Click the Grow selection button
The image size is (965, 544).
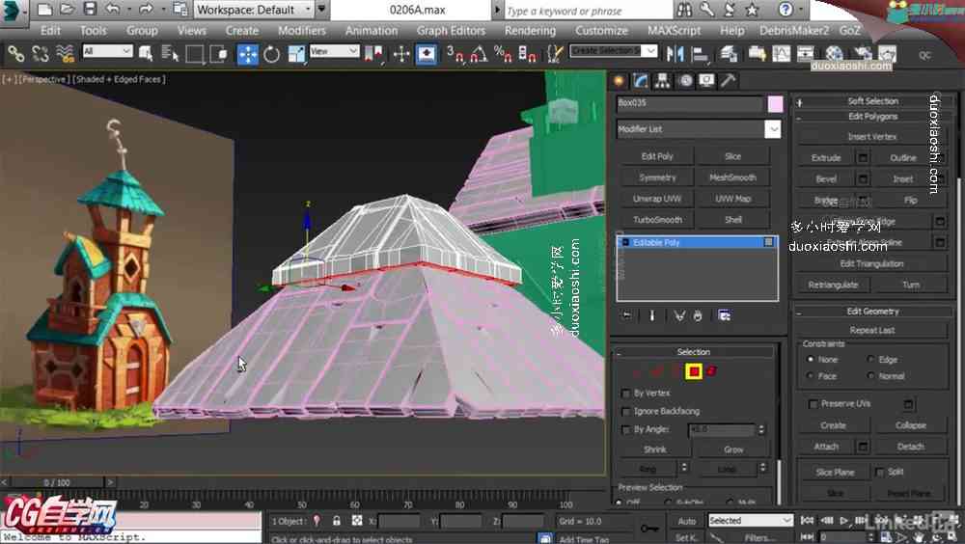[x=733, y=449]
